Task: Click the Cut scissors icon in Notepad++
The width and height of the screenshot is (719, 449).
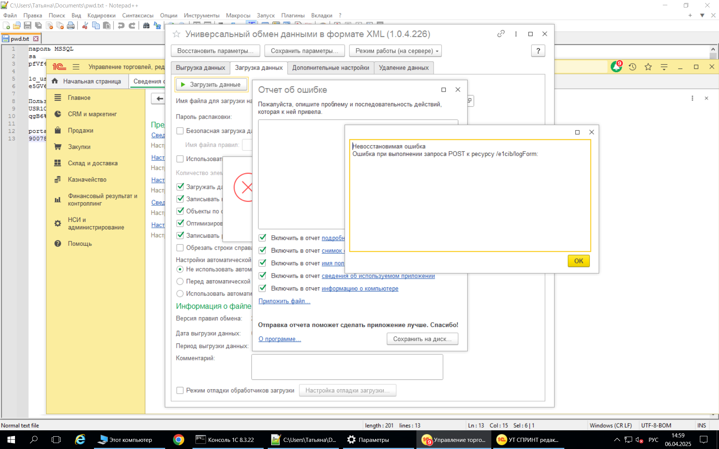Action: tap(85, 25)
